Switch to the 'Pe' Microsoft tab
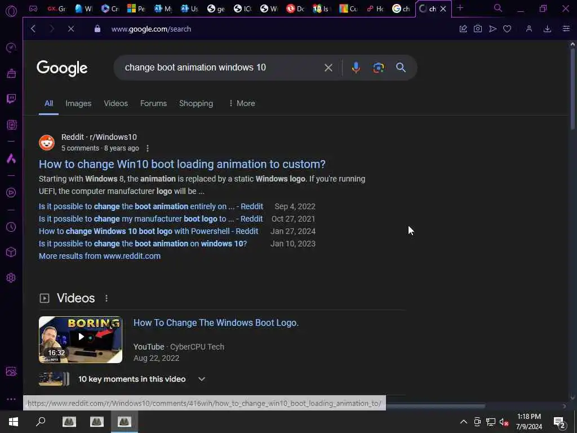 136,9
